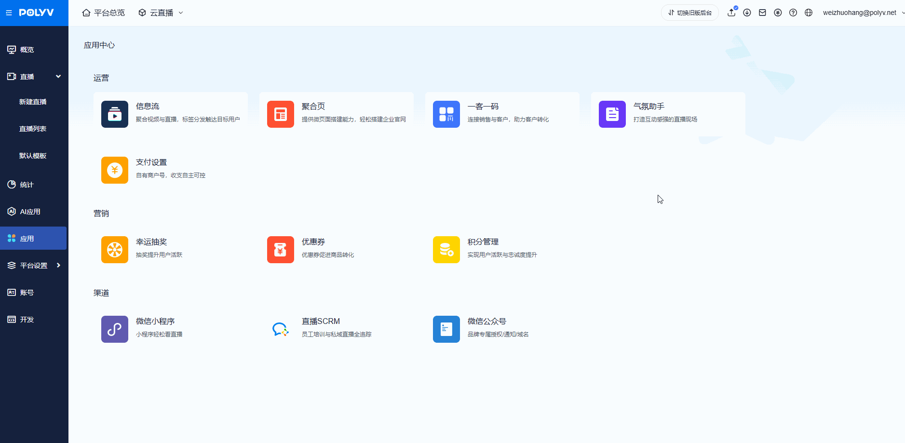Click the 幸运抽奖 title text
The height and width of the screenshot is (443, 905).
(151, 242)
